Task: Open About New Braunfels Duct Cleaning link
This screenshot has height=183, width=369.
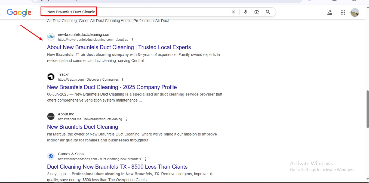Action: (119, 47)
